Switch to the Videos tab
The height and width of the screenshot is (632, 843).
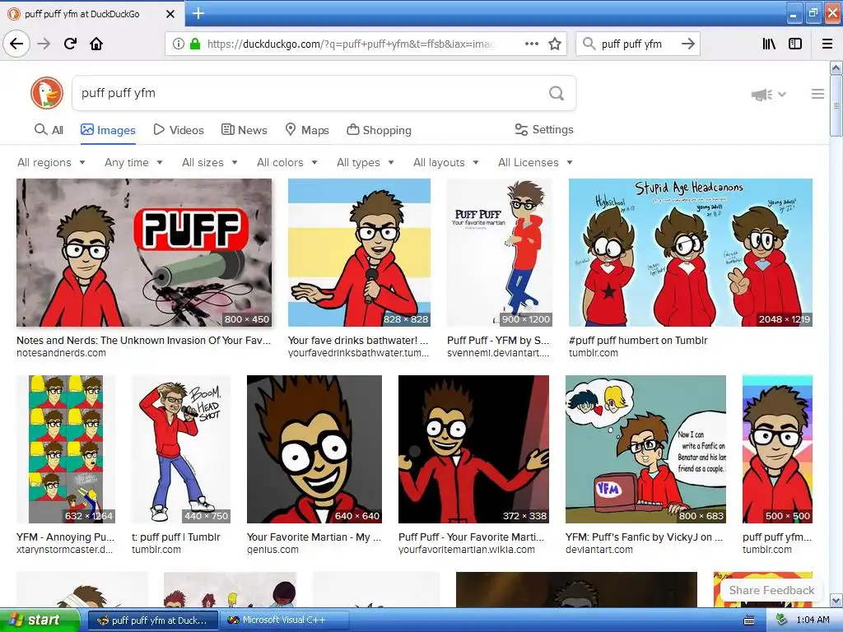[x=179, y=130]
